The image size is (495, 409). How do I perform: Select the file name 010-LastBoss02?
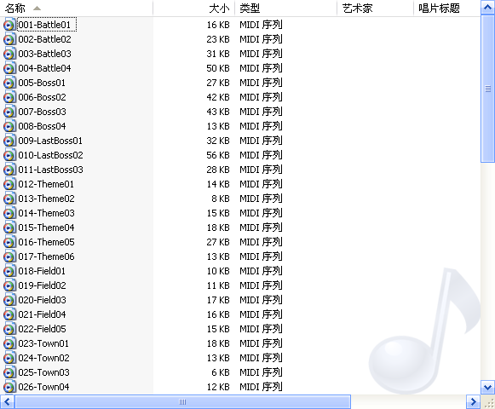tap(50, 155)
